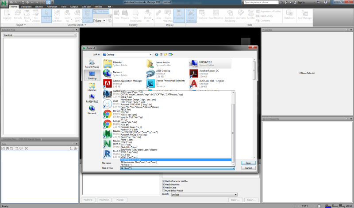Click the Append tool in ribbon
354x208 pixels.
(x=7, y=15)
